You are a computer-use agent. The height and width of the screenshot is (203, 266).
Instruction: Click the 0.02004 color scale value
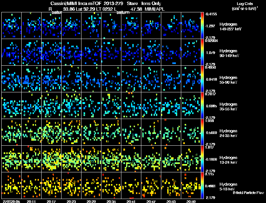click(x=211, y=41)
